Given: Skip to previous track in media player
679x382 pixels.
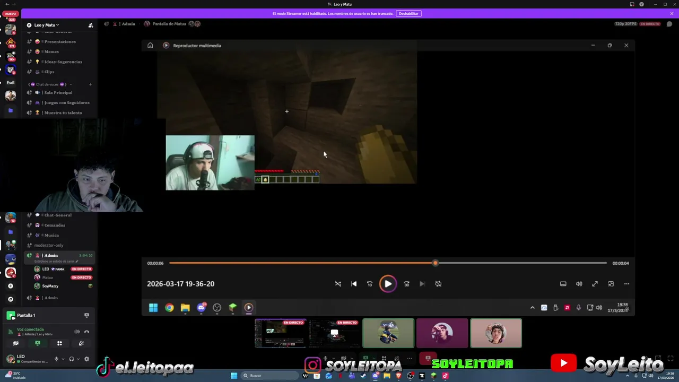Looking at the screenshot, I should click(x=354, y=284).
